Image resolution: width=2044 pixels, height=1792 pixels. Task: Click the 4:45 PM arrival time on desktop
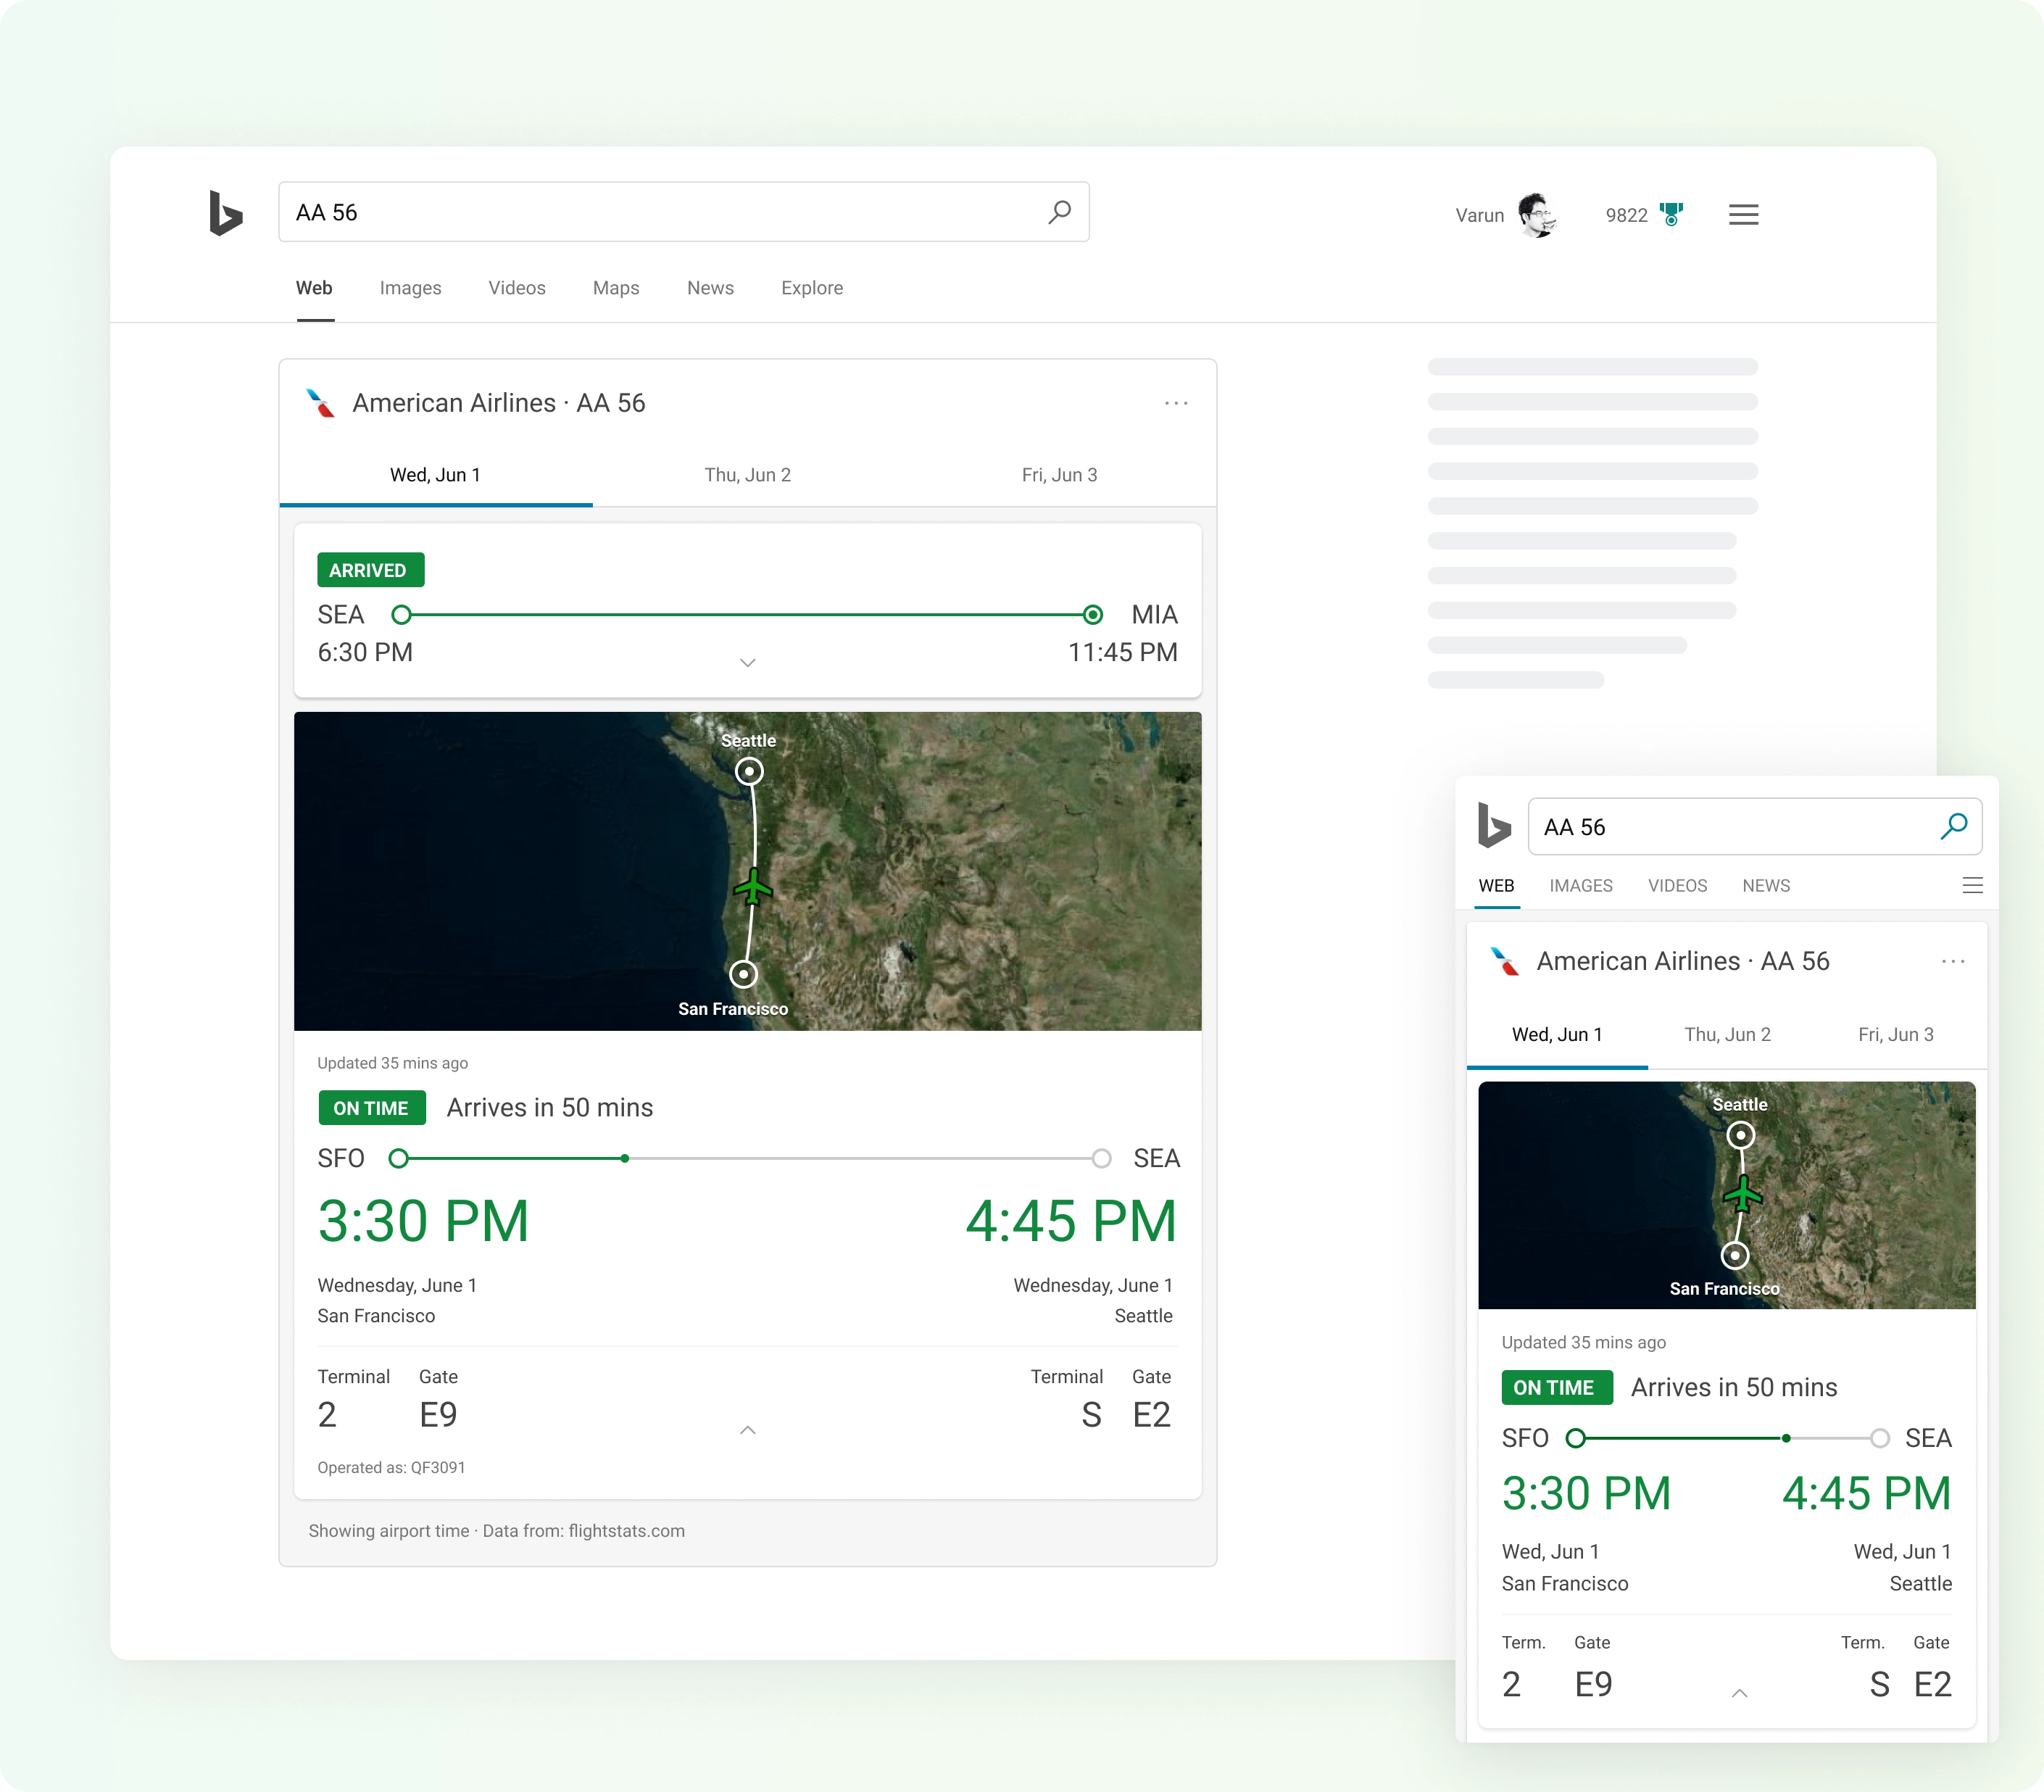tap(1071, 1222)
